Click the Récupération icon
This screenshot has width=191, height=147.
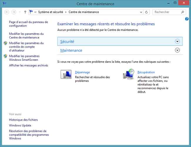coord(129,75)
